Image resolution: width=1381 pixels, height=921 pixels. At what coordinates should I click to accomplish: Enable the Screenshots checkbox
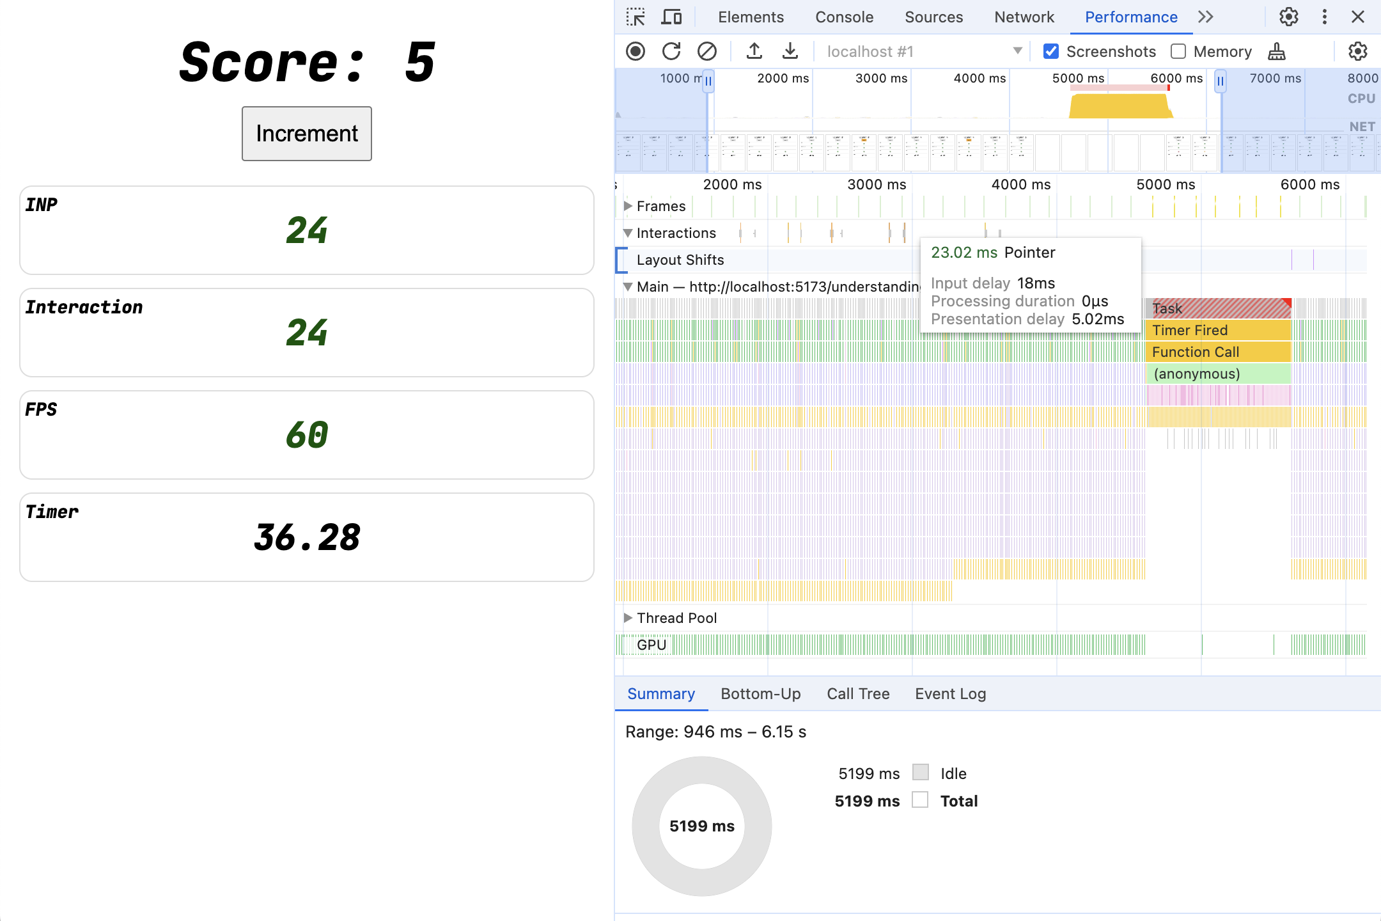pos(1052,51)
